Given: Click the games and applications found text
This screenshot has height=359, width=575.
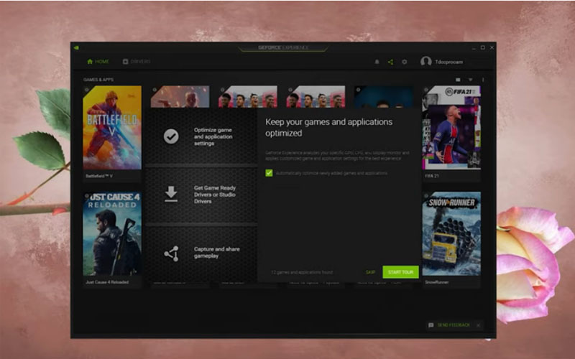Looking at the screenshot, I should (x=302, y=272).
